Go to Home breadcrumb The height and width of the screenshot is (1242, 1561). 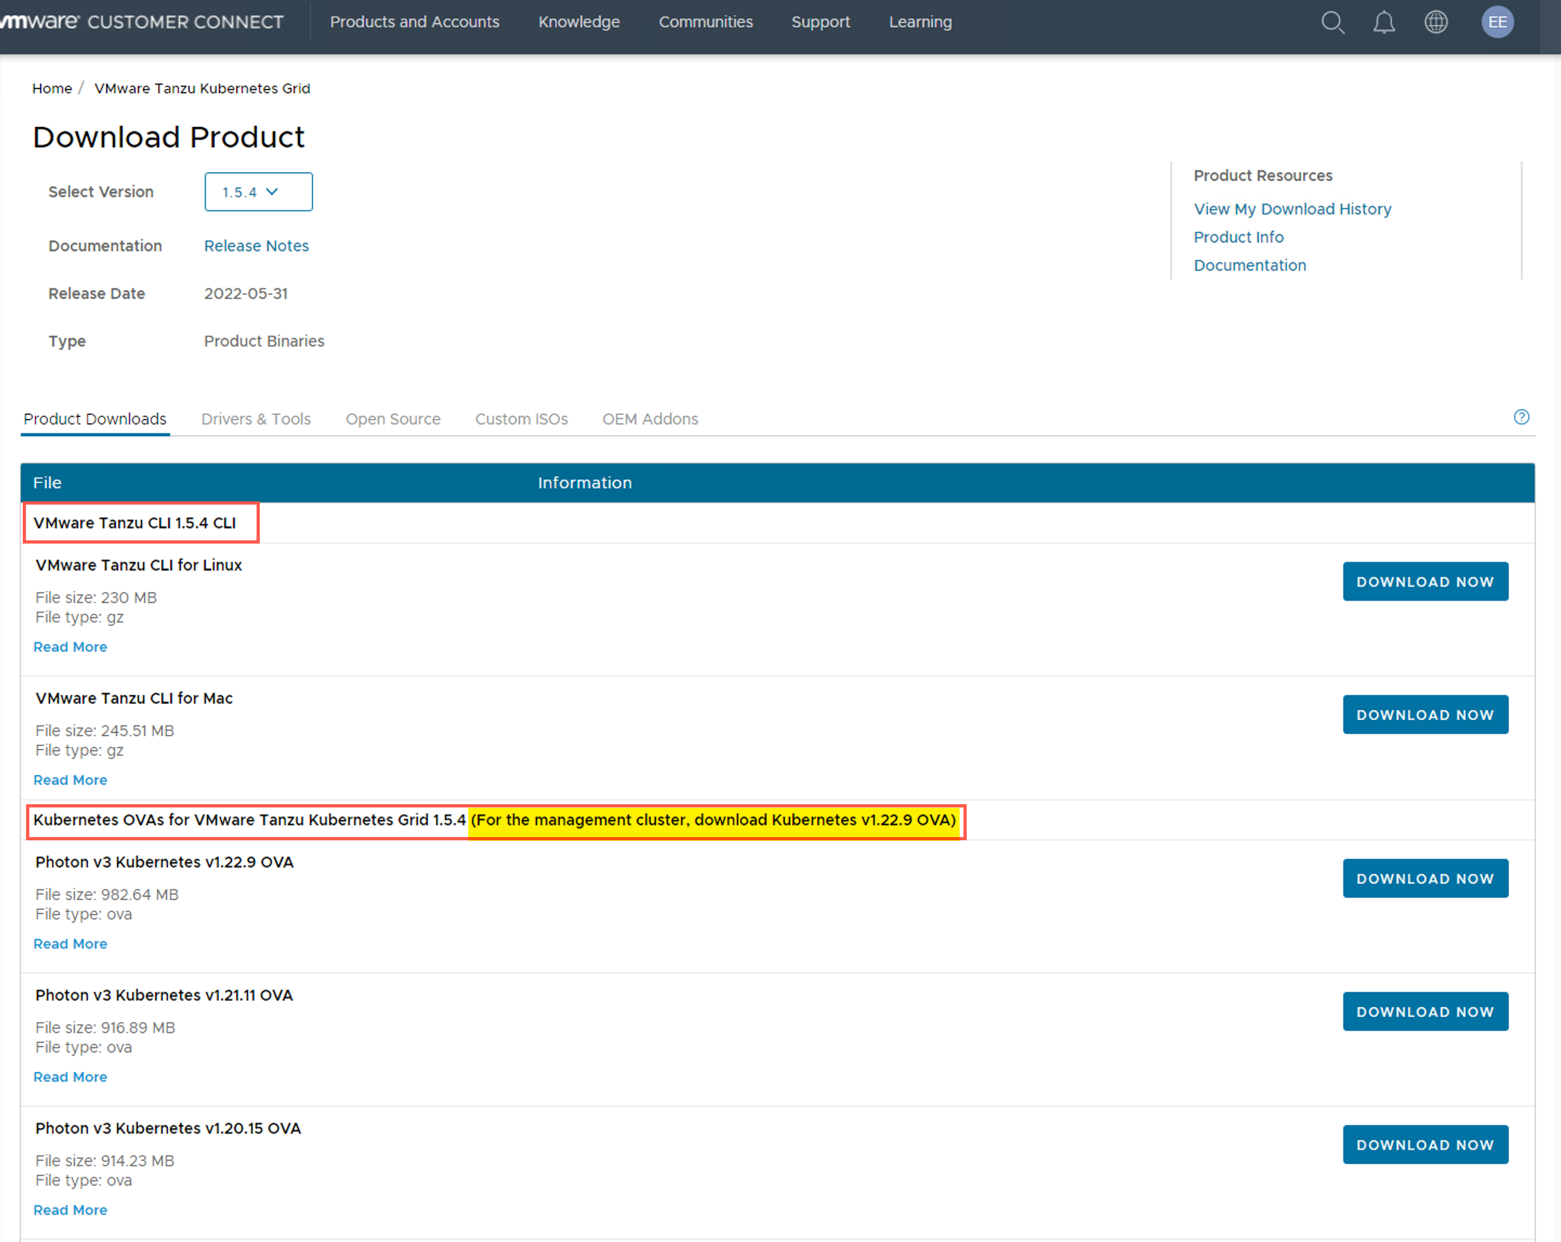pos(52,88)
